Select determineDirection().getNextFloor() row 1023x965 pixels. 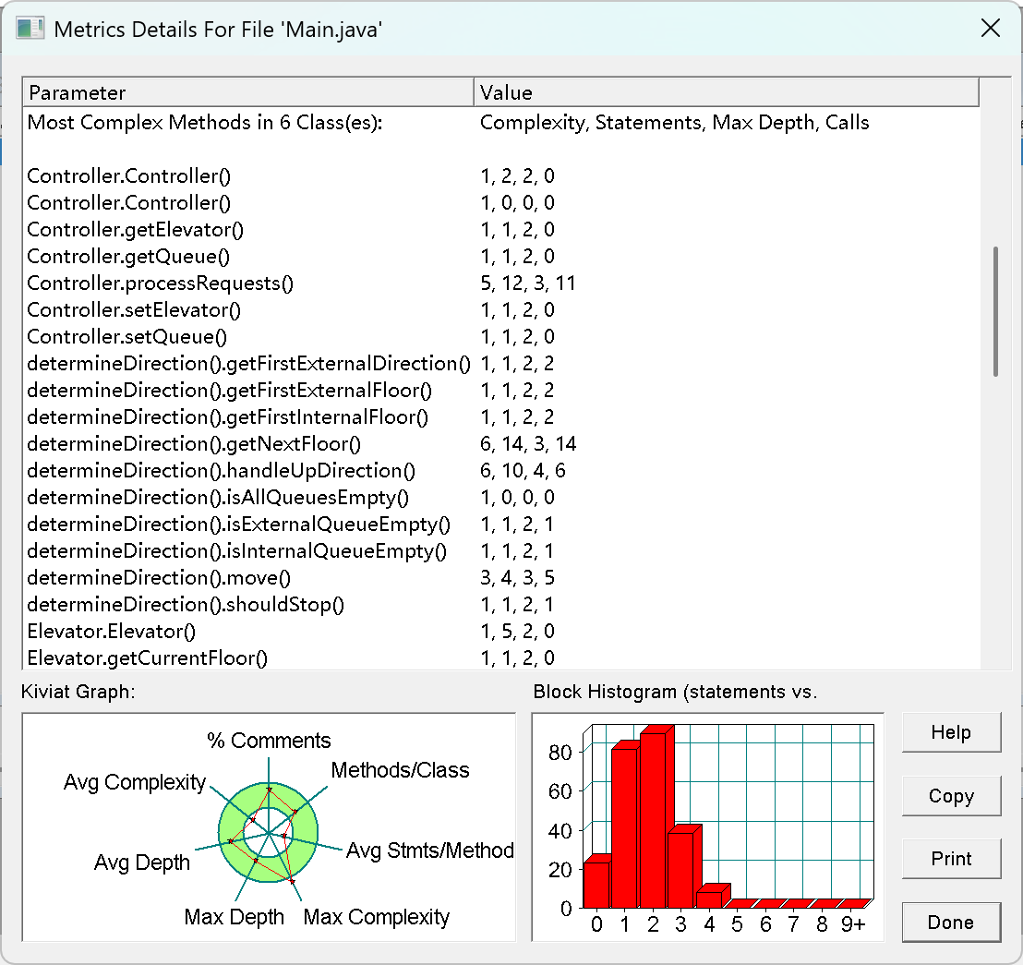pyautogui.click(x=501, y=443)
